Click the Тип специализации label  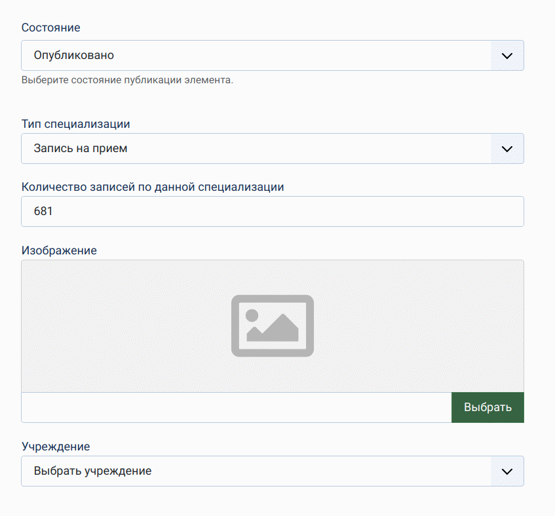(x=75, y=123)
